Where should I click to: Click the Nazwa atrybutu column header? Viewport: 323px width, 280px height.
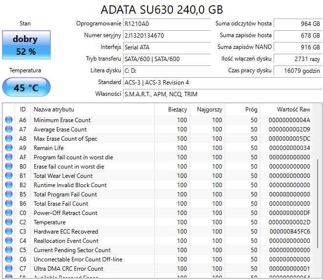coord(92,109)
